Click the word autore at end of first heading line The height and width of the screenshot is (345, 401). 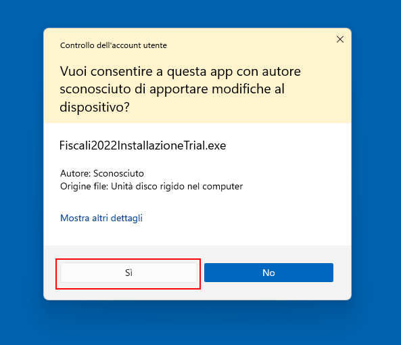click(281, 72)
